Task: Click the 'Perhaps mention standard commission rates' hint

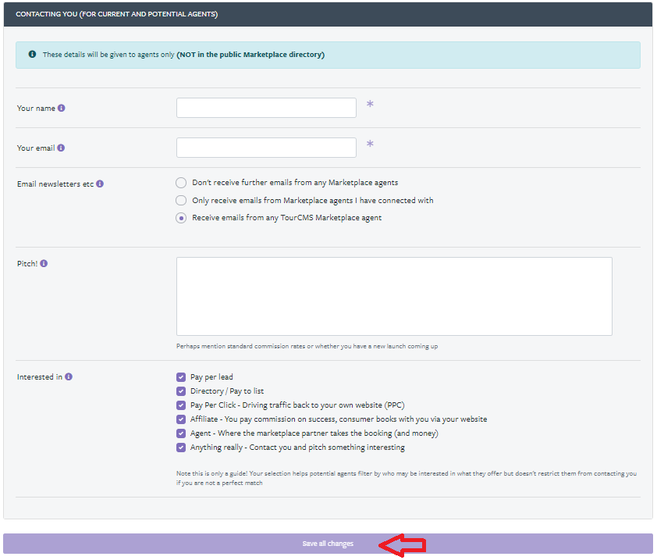Action: click(x=307, y=347)
